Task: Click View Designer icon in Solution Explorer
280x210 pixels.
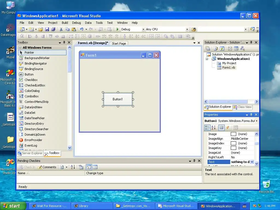Action: click(236, 48)
